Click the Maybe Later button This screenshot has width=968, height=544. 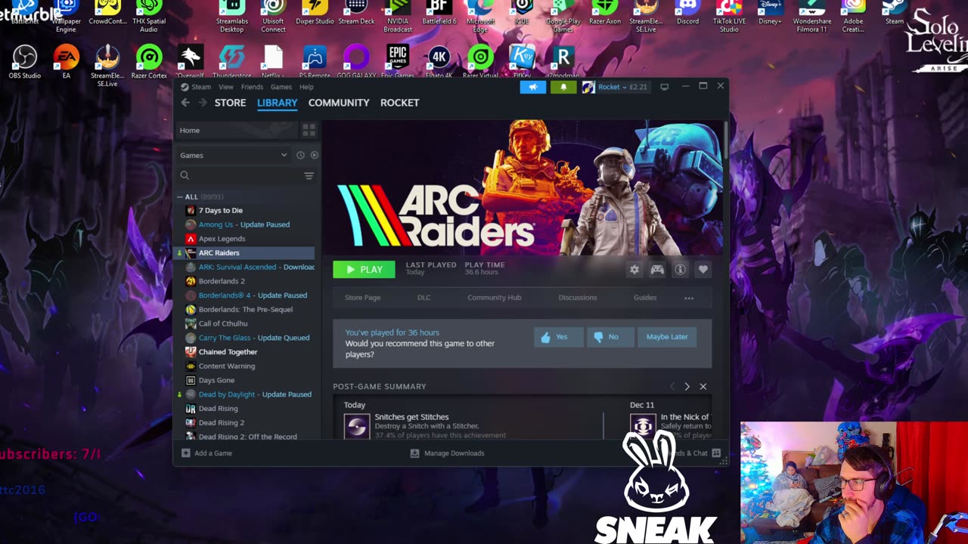point(667,337)
